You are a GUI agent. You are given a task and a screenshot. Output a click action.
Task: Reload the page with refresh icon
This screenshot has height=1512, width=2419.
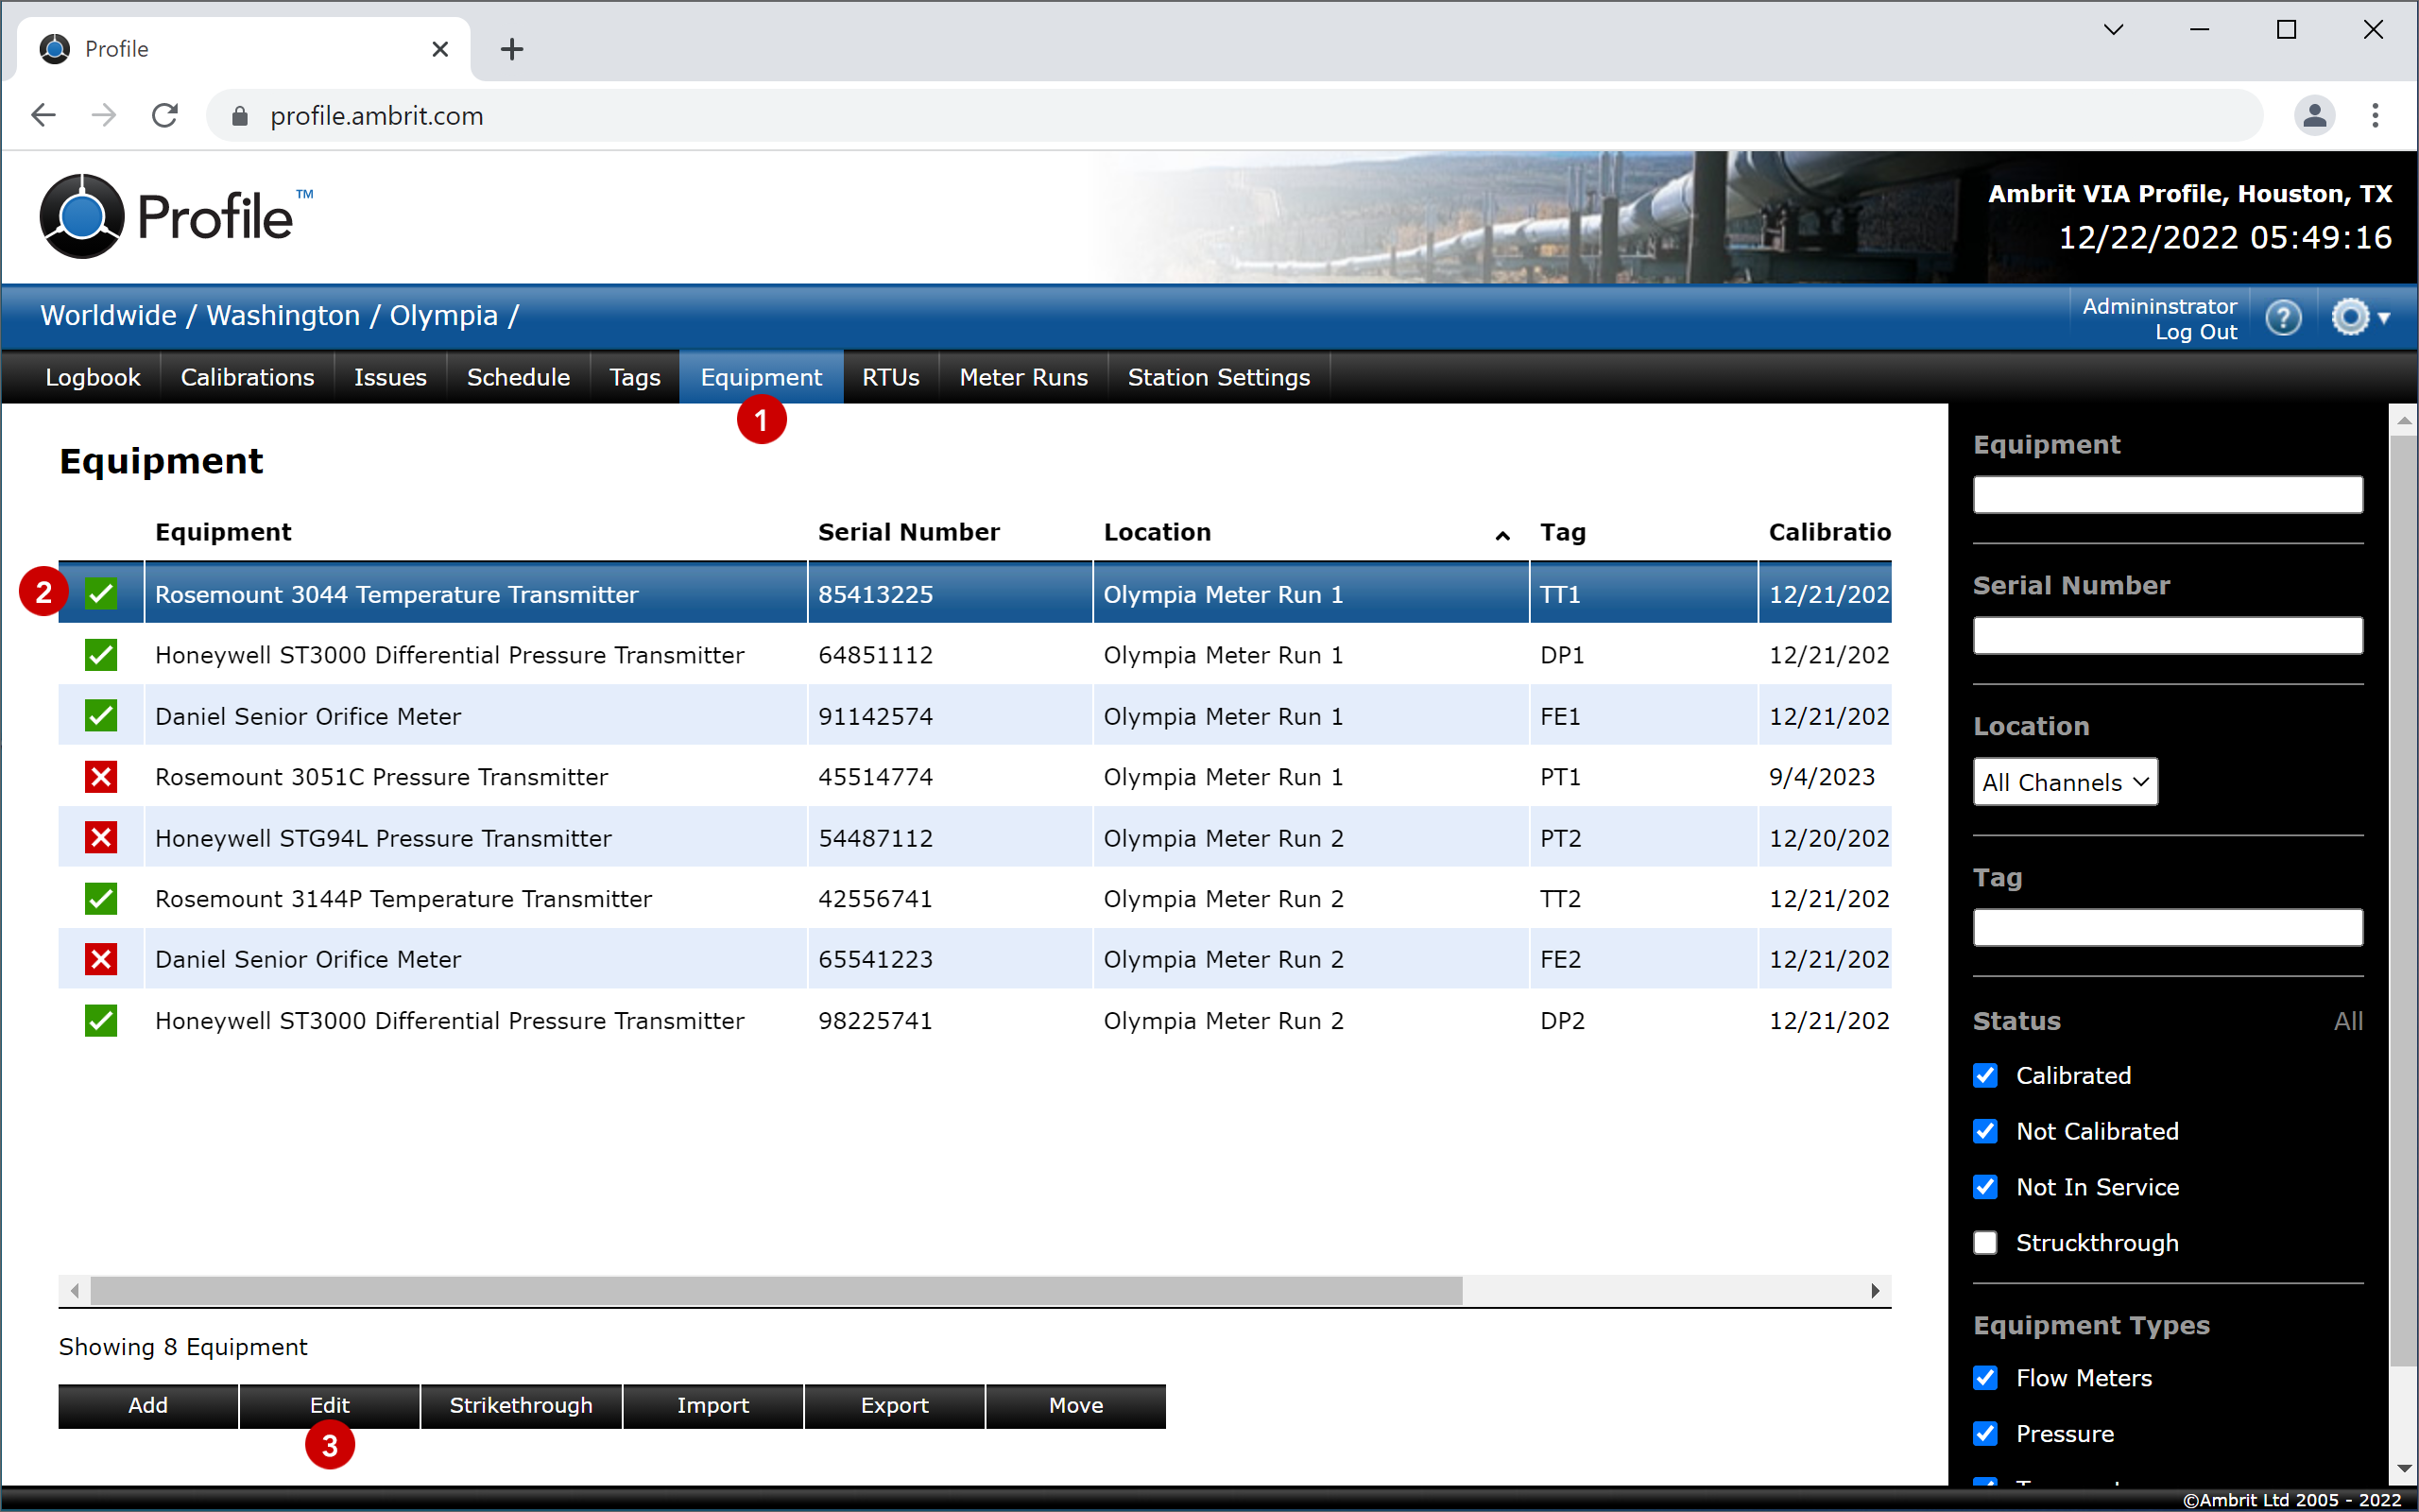tap(165, 116)
